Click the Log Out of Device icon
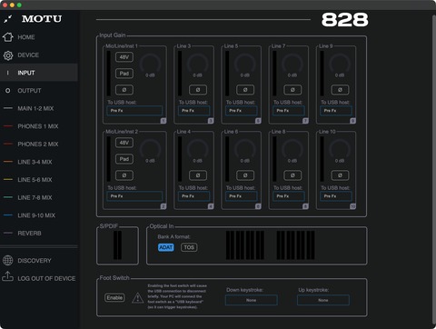This screenshot has height=329, width=436. 8,276
